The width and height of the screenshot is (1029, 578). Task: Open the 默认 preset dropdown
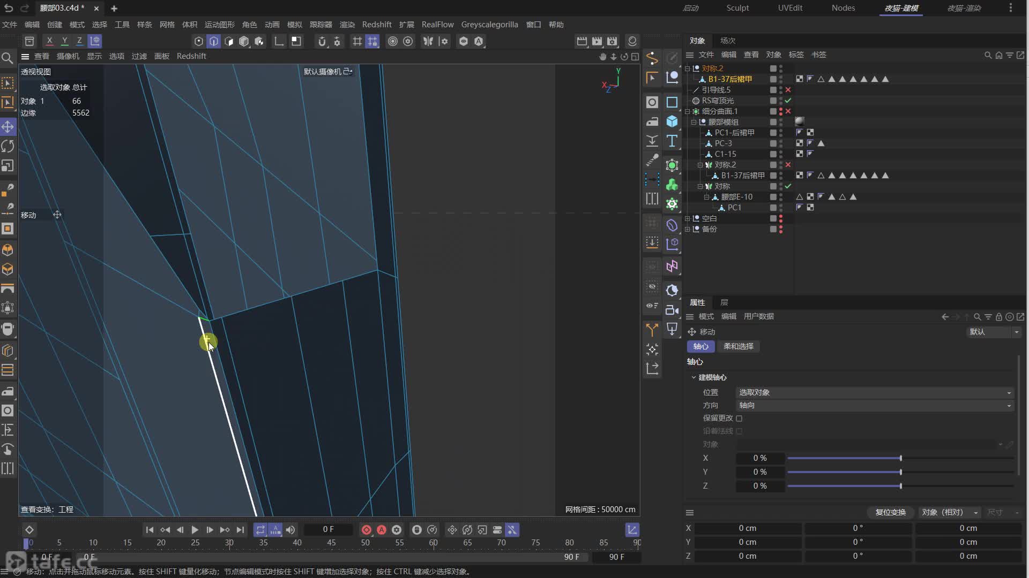[994, 332]
